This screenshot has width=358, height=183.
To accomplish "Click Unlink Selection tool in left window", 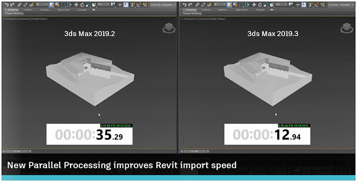I will click(26, 5).
